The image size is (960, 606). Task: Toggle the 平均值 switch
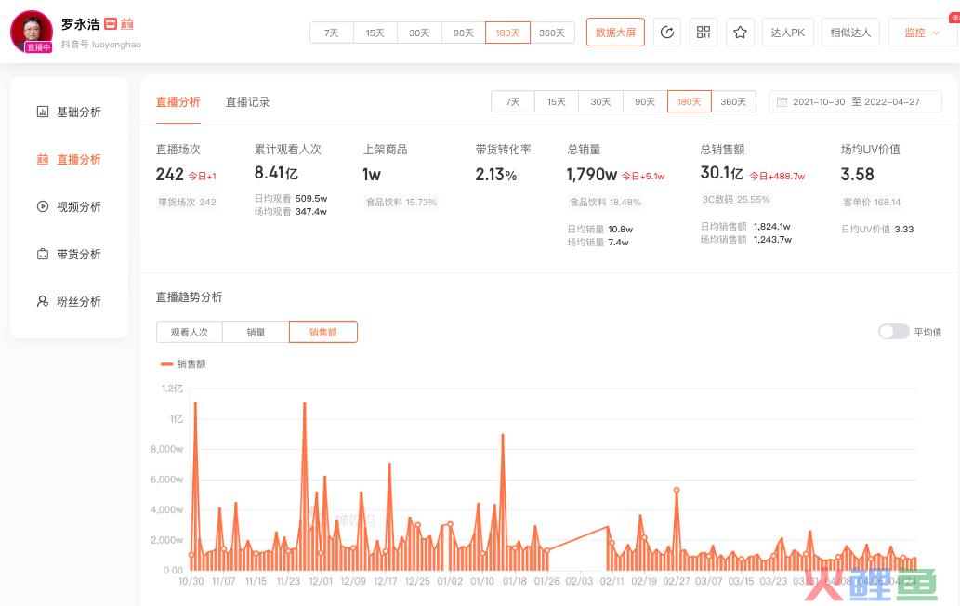tap(893, 332)
